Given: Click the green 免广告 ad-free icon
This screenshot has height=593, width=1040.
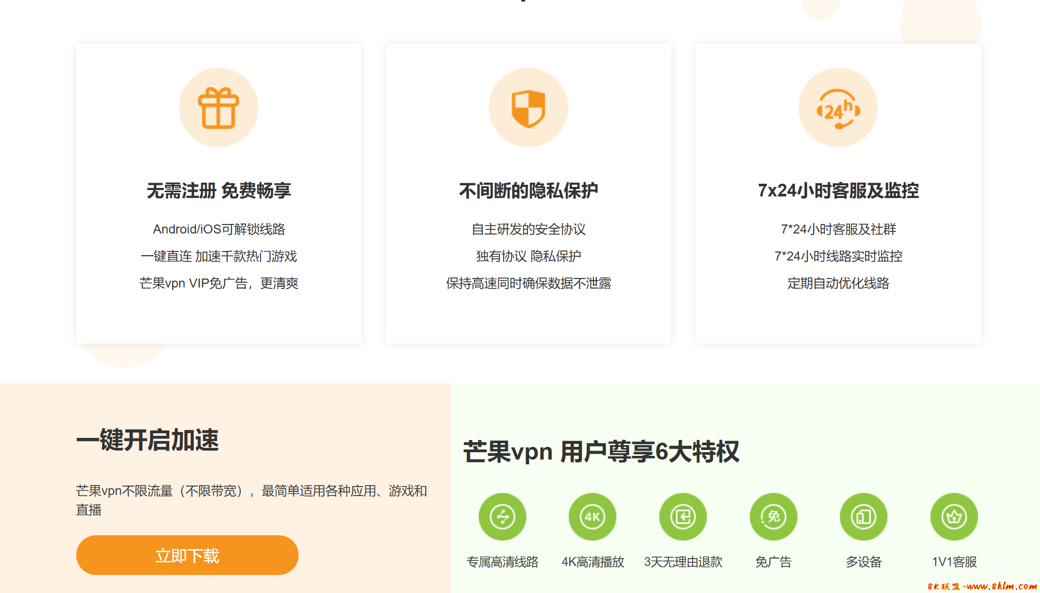Looking at the screenshot, I should coord(774,517).
